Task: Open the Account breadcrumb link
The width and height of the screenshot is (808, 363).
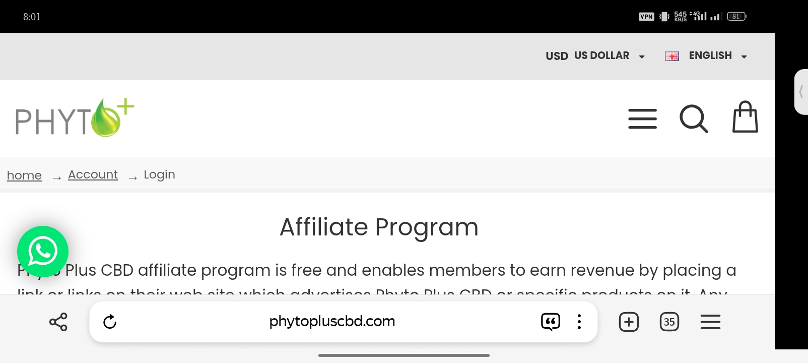Action: (x=93, y=174)
